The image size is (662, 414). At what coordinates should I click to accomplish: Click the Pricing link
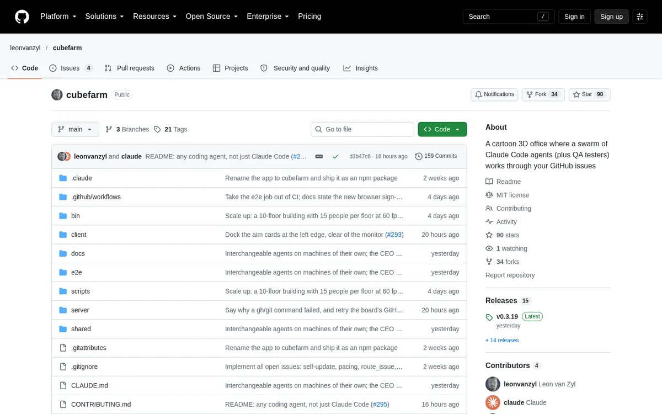(x=309, y=17)
